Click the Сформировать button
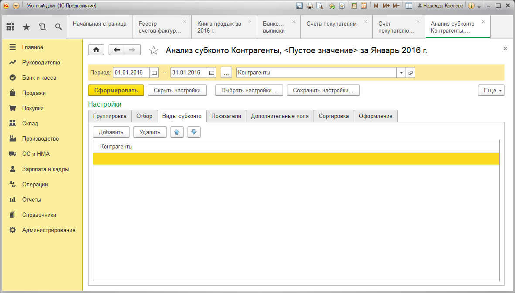Screen dimensions: 515x293 coord(116,91)
